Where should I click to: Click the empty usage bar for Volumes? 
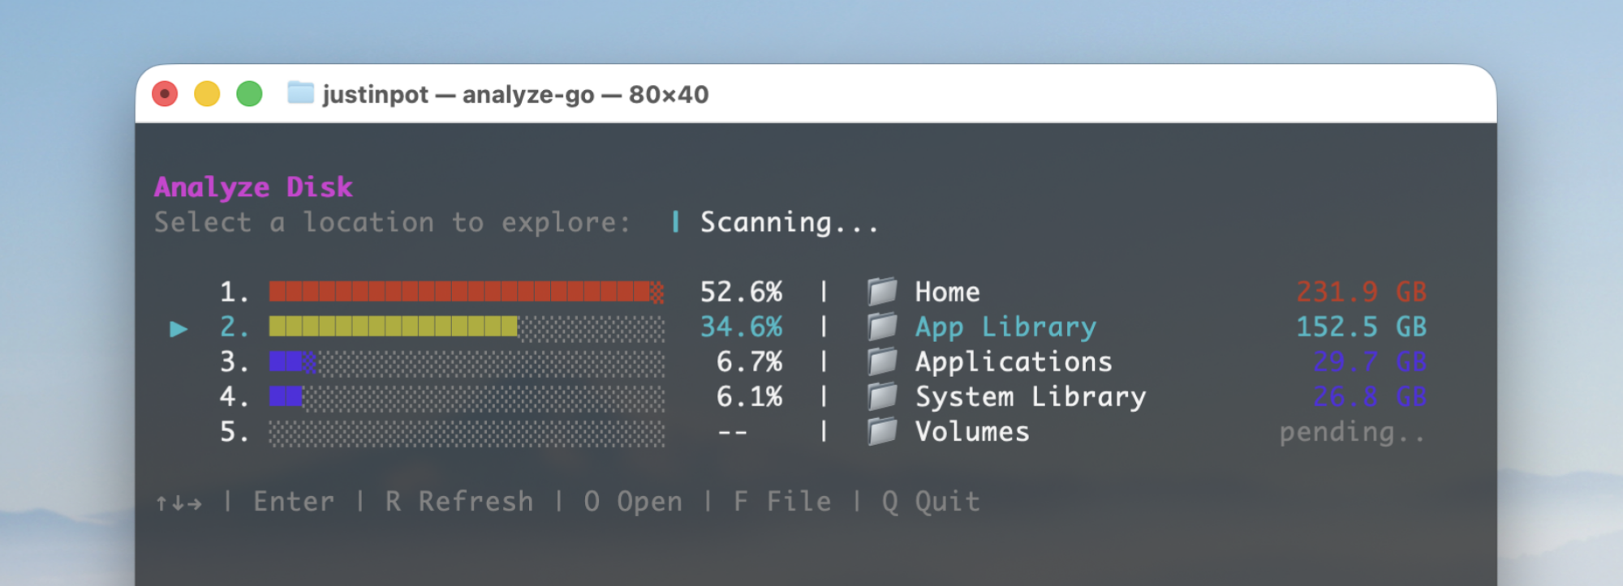pyautogui.click(x=467, y=432)
